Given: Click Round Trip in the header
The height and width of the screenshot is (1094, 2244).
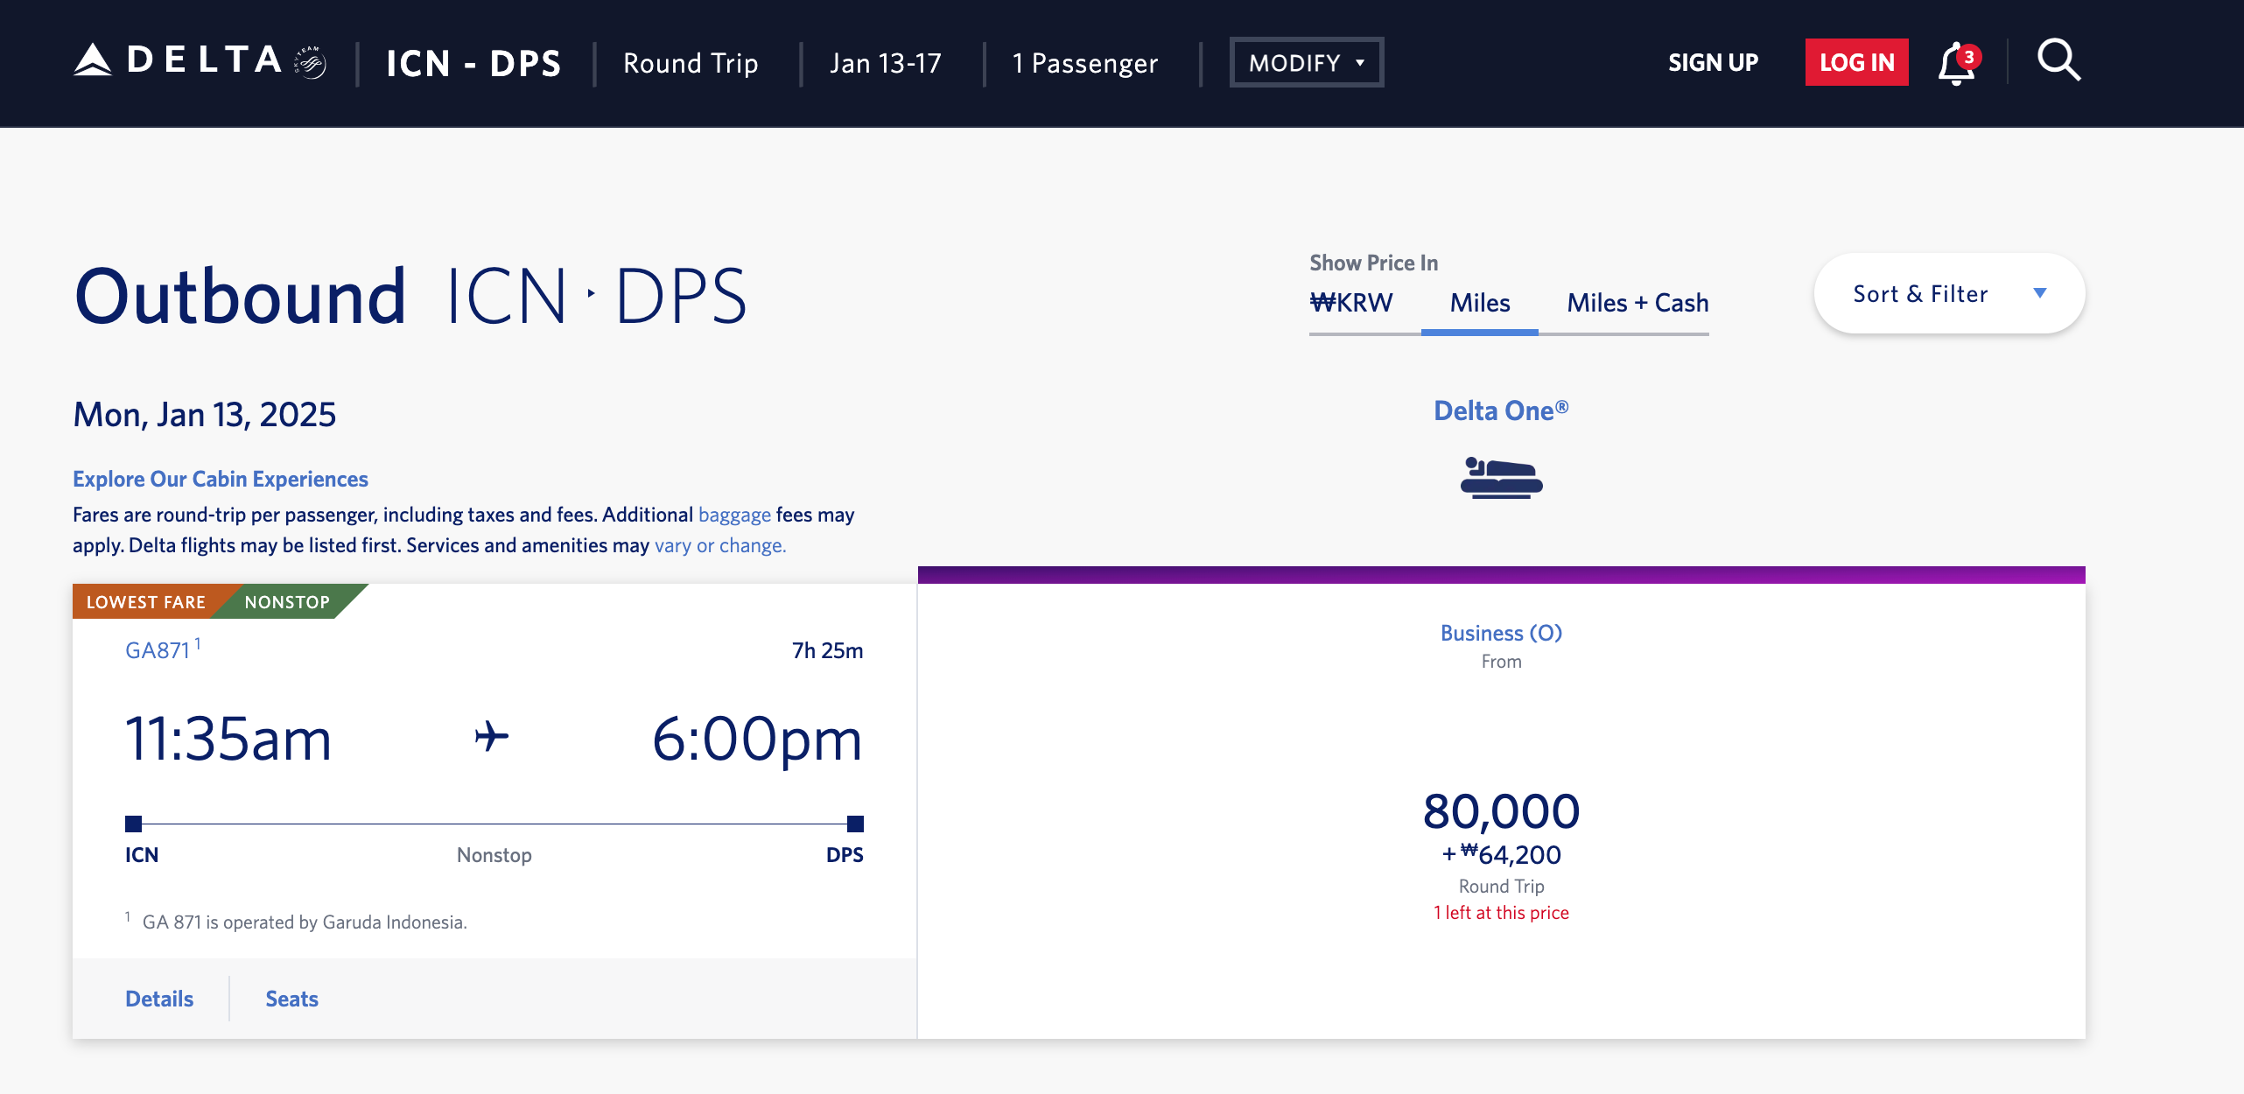Looking at the screenshot, I should pos(691,63).
